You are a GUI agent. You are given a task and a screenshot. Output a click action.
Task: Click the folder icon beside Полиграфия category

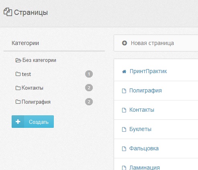18,102
